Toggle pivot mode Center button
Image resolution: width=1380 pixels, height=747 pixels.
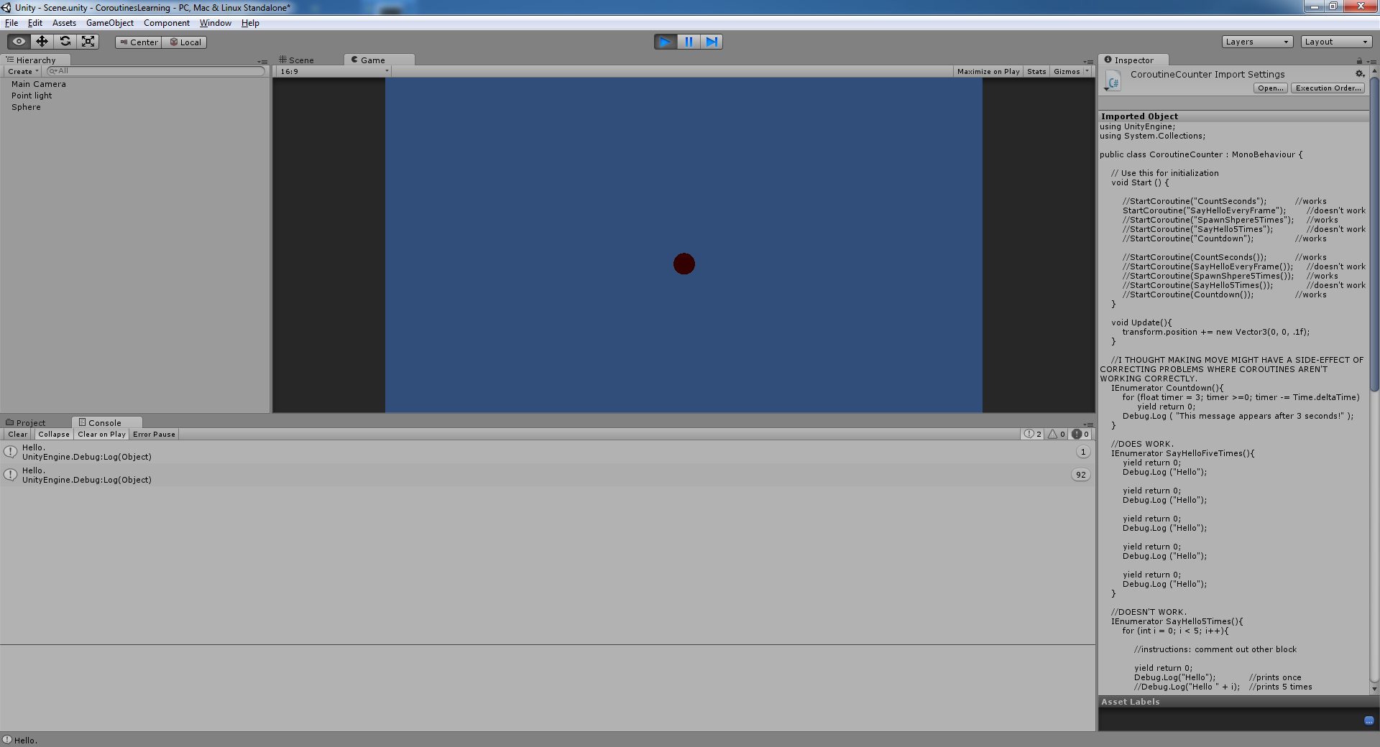tap(139, 42)
